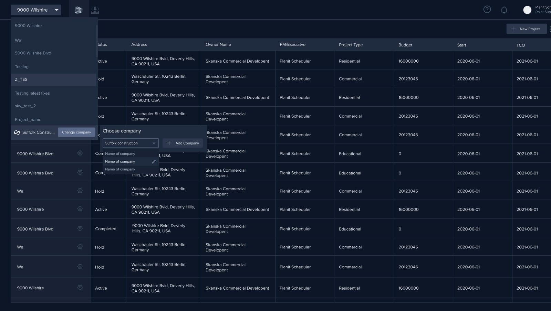Click the New Project button
This screenshot has height=311, width=551.
(x=526, y=29)
